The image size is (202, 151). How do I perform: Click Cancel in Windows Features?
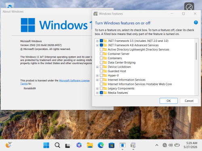189,101
